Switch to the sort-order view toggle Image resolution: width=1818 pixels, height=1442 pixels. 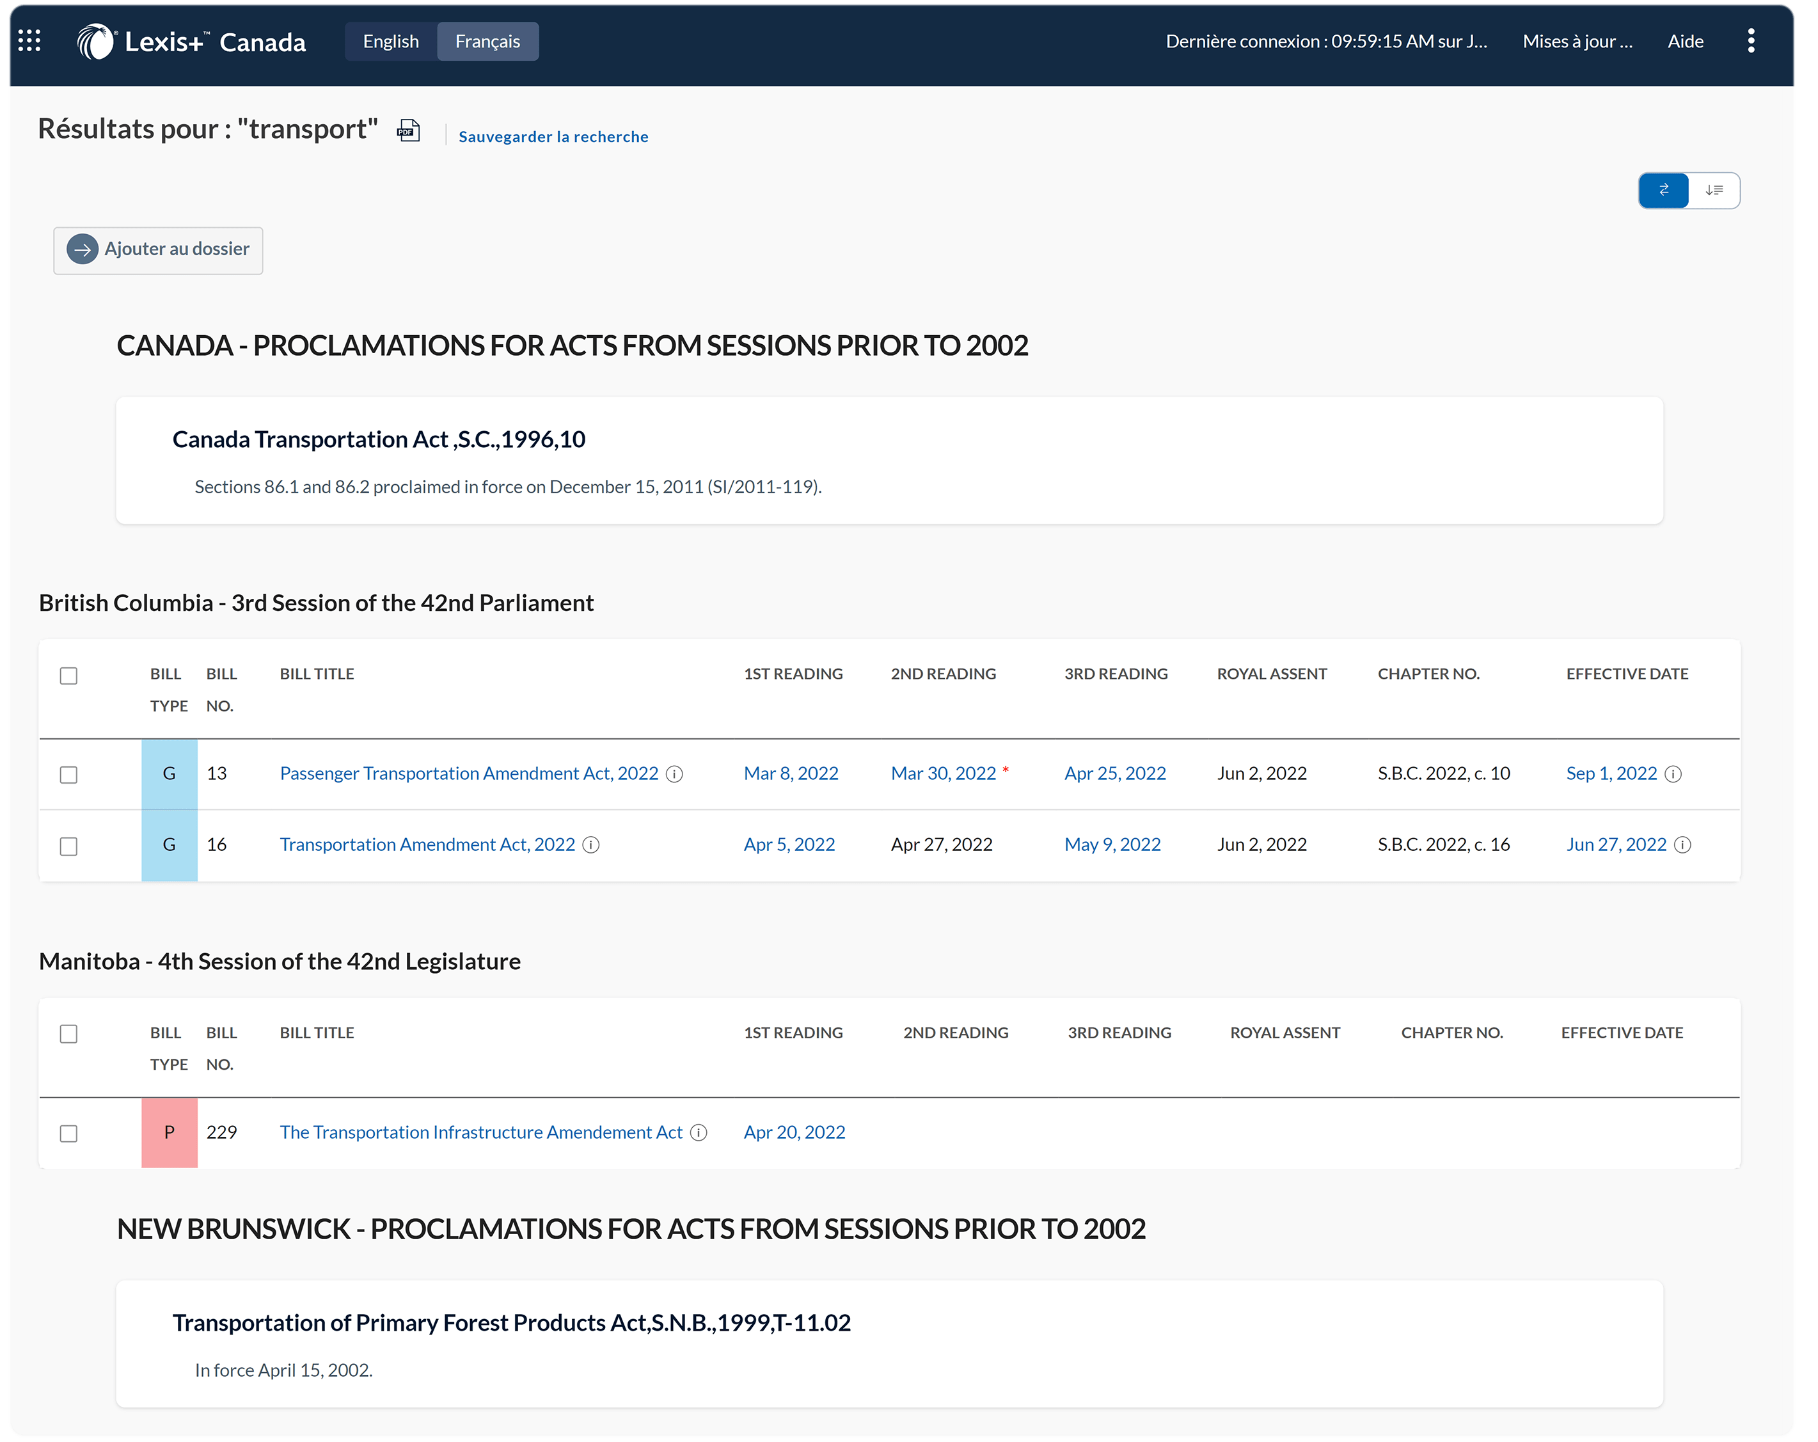pos(1714,191)
